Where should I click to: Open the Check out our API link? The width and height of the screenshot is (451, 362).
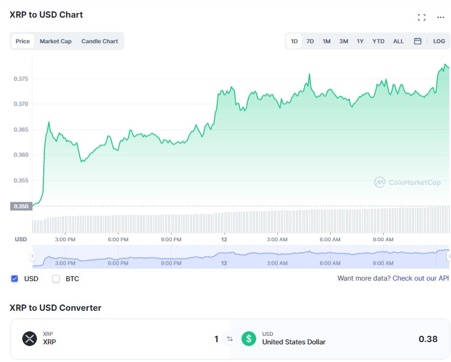(x=420, y=278)
